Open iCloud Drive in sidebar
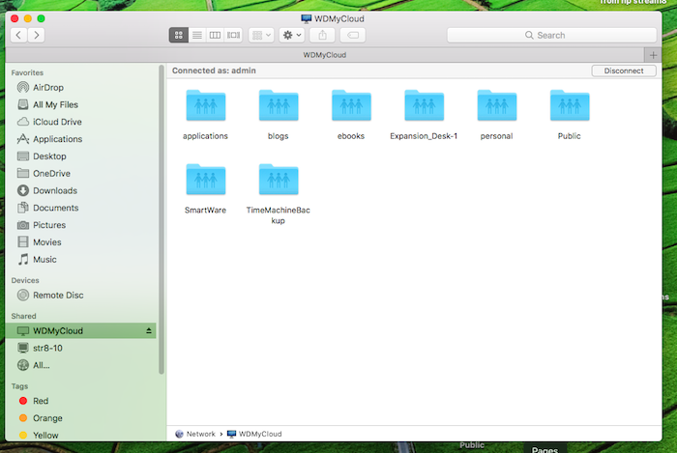Image resolution: width=677 pixels, height=453 pixels. [82, 122]
